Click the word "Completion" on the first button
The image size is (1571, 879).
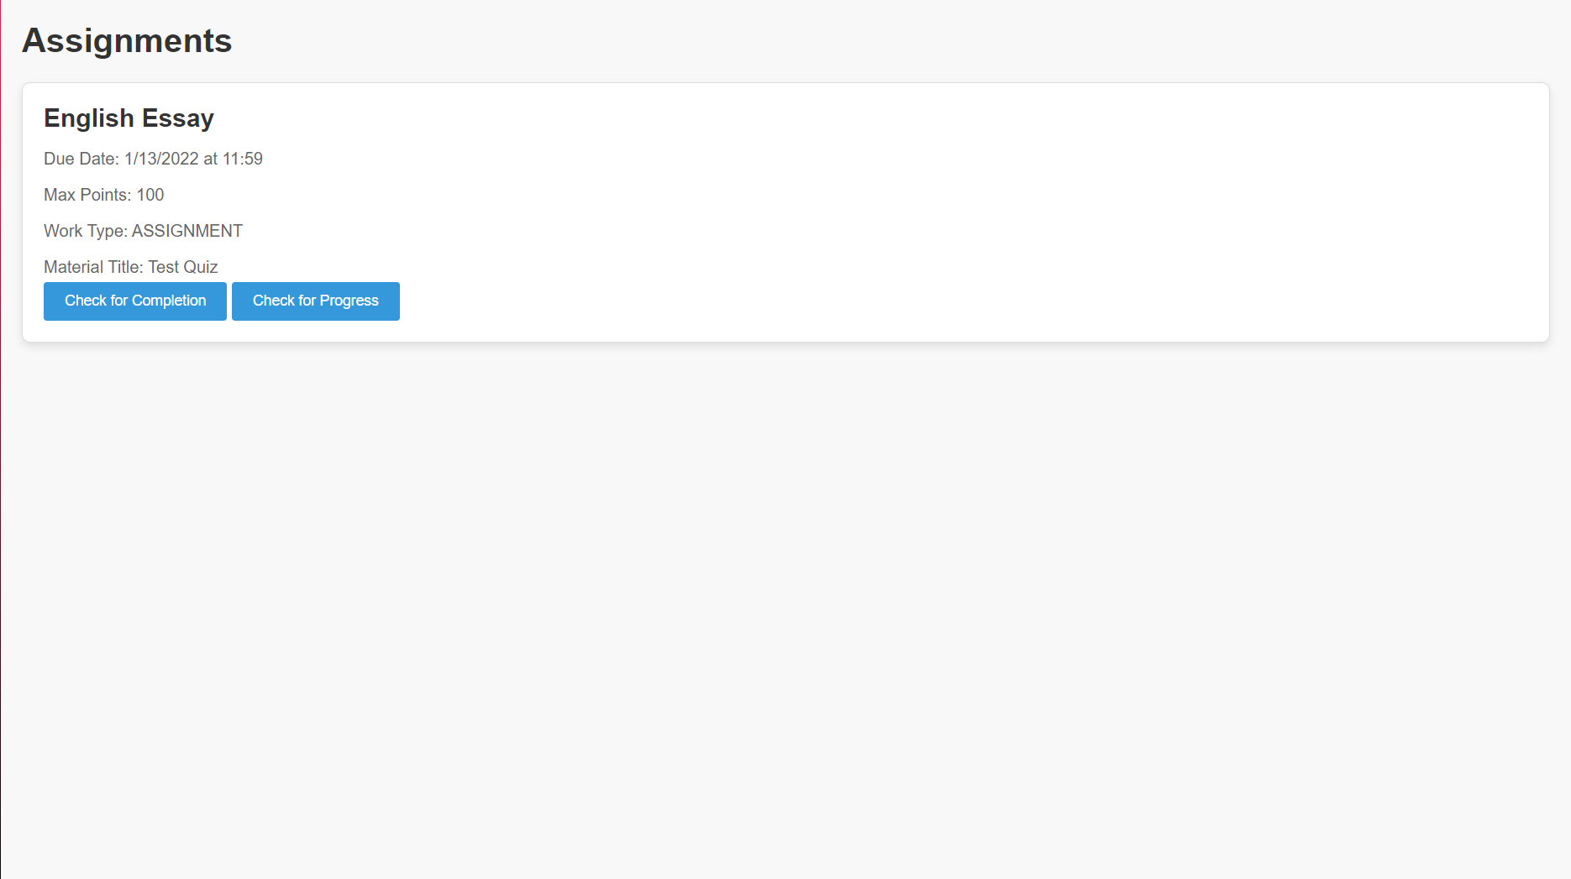pos(169,301)
